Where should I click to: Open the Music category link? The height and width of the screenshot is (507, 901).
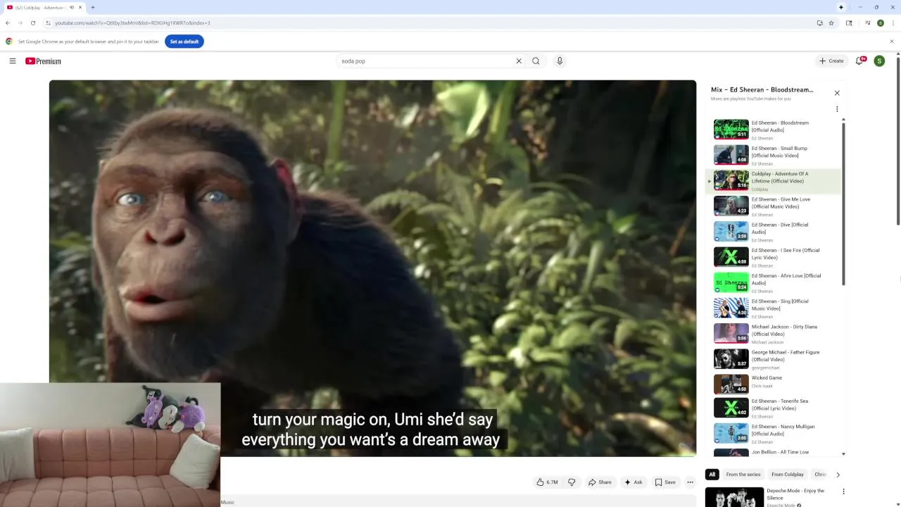click(x=228, y=502)
